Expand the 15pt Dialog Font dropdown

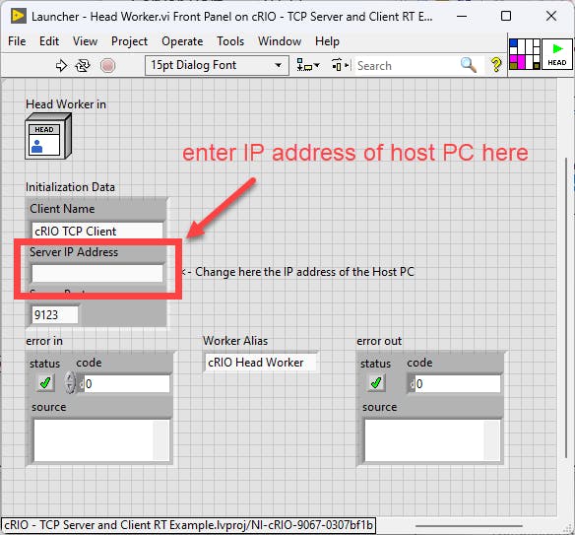[217, 66]
